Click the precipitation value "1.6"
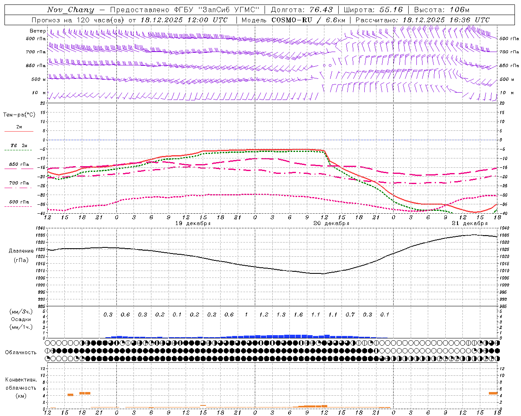This screenshot has height=416, width=521. 298,314
